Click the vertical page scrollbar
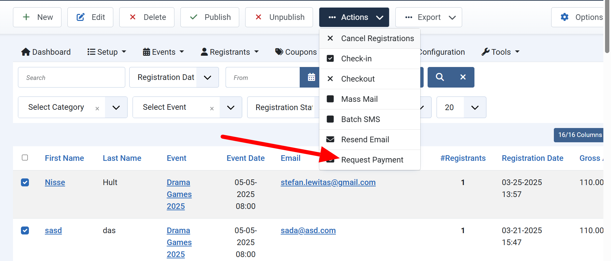The width and height of the screenshot is (611, 261). click(607, 27)
